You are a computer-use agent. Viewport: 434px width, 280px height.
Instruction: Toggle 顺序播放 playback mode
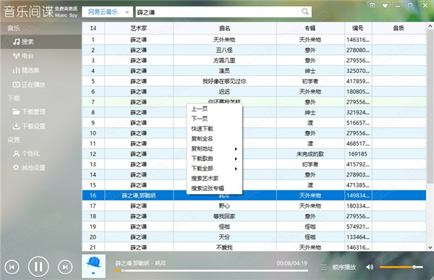[x=344, y=267]
